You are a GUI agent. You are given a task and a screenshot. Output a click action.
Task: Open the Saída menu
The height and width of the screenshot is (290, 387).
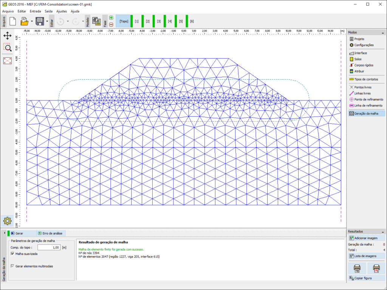[48, 11]
